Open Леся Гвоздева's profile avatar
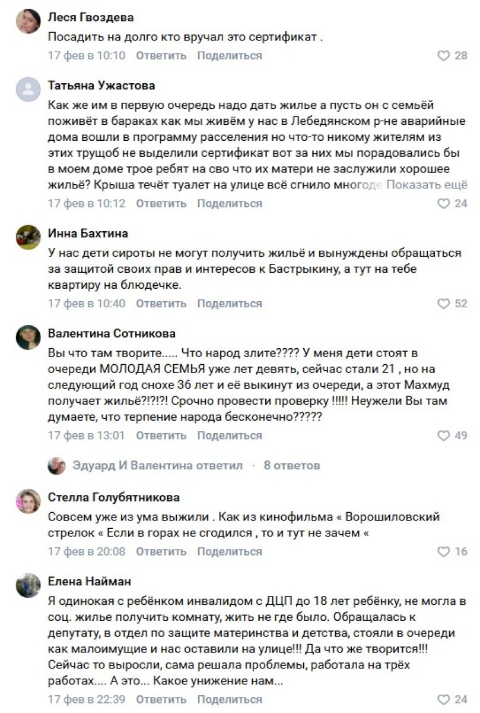Image resolution: width=480 pixels, height=713 pixels. tap(28, 21)
